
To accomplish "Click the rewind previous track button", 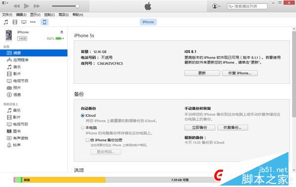I will pos(16,6).
